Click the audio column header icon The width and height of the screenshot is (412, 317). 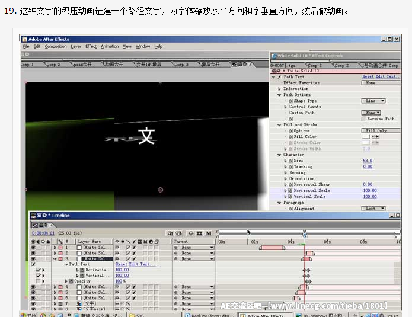tap(39, 242)
